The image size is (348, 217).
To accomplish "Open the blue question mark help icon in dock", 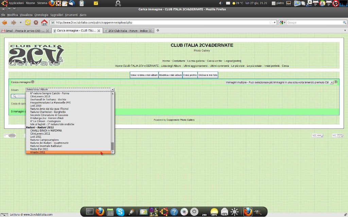I will (x=174, y=212).
